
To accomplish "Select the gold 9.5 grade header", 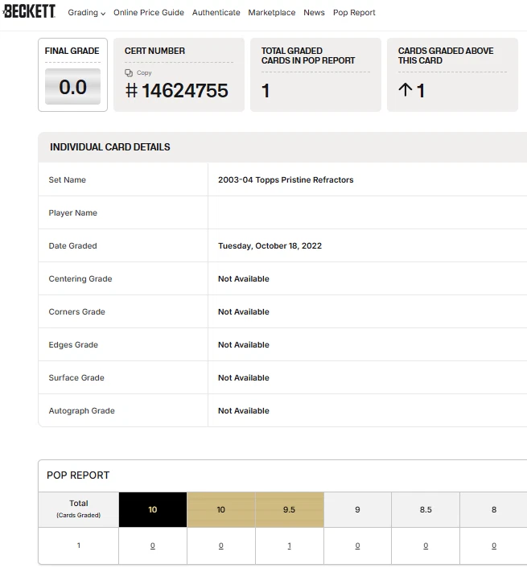I will click(x=290, y=510).
